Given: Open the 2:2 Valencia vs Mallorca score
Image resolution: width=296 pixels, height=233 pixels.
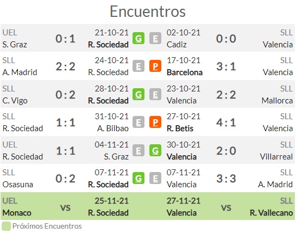Looking at the screenshot, I should (x=226, y=95).
